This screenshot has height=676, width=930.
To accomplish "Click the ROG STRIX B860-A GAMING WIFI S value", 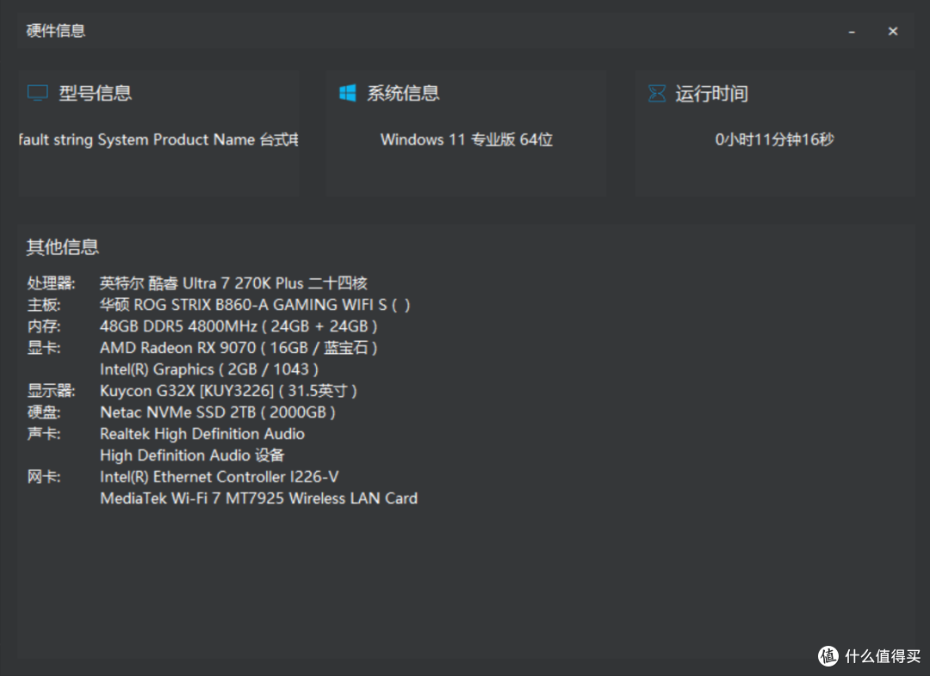I will 255,305.
